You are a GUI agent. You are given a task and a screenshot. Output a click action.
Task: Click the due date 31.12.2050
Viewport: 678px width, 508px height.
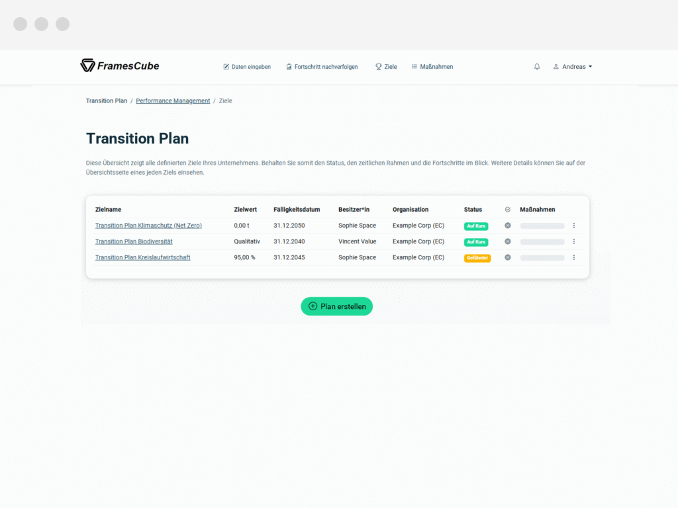pos(289,226)
